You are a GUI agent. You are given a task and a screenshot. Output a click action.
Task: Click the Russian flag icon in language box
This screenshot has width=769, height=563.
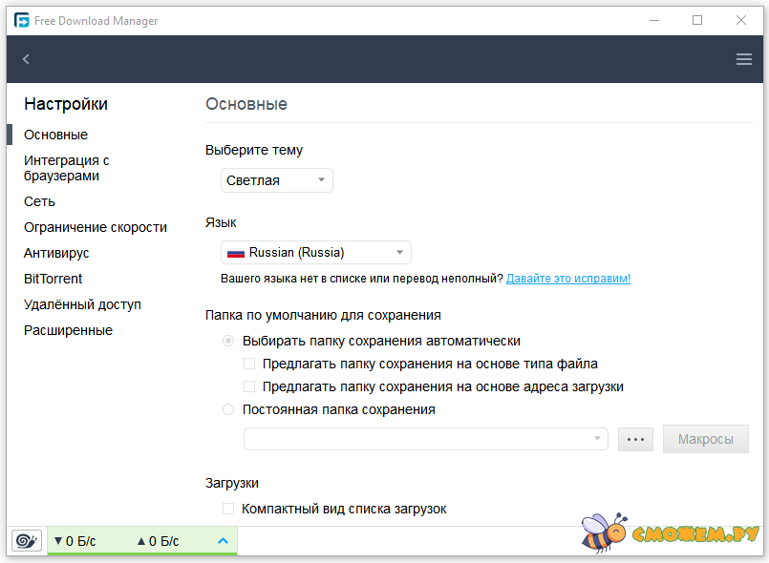tap(235, 253)
